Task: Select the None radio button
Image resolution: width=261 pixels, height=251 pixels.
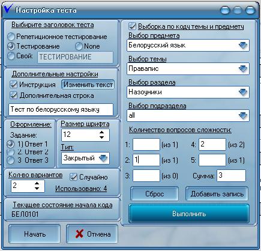Action: [79, 46]
